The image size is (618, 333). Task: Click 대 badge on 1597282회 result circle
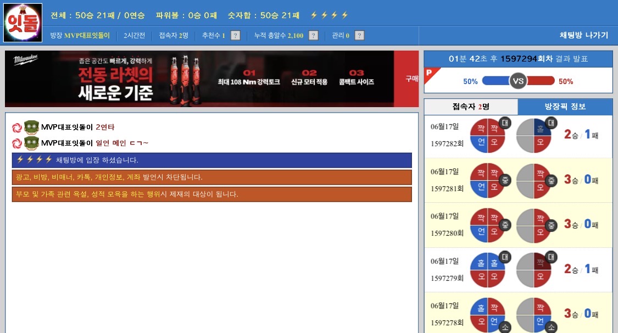(x=505, y=123)
